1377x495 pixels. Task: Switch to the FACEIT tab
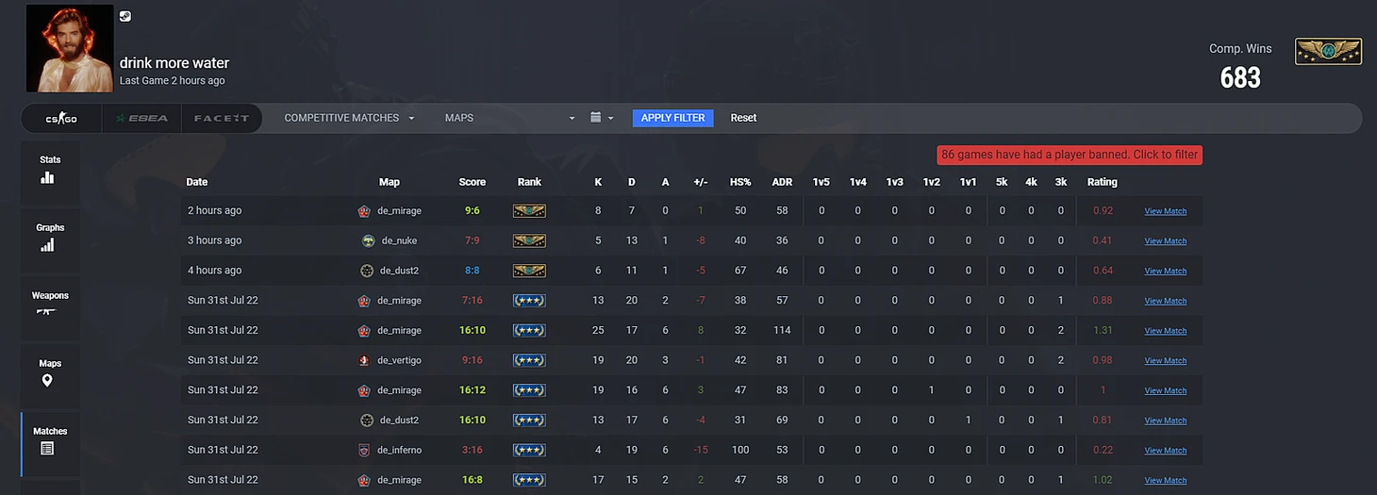point(222,119)
